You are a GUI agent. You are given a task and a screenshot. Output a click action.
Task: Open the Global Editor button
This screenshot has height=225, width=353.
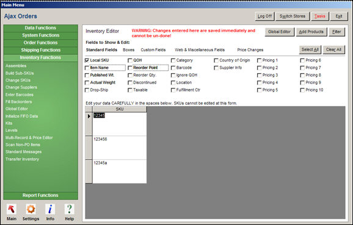pos(279,32)
